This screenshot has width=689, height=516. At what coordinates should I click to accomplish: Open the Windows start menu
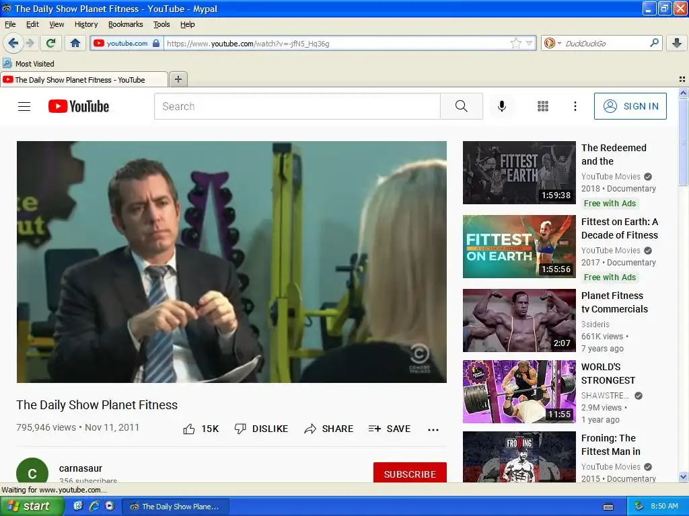pyautogui.click(x=32, y=506)
